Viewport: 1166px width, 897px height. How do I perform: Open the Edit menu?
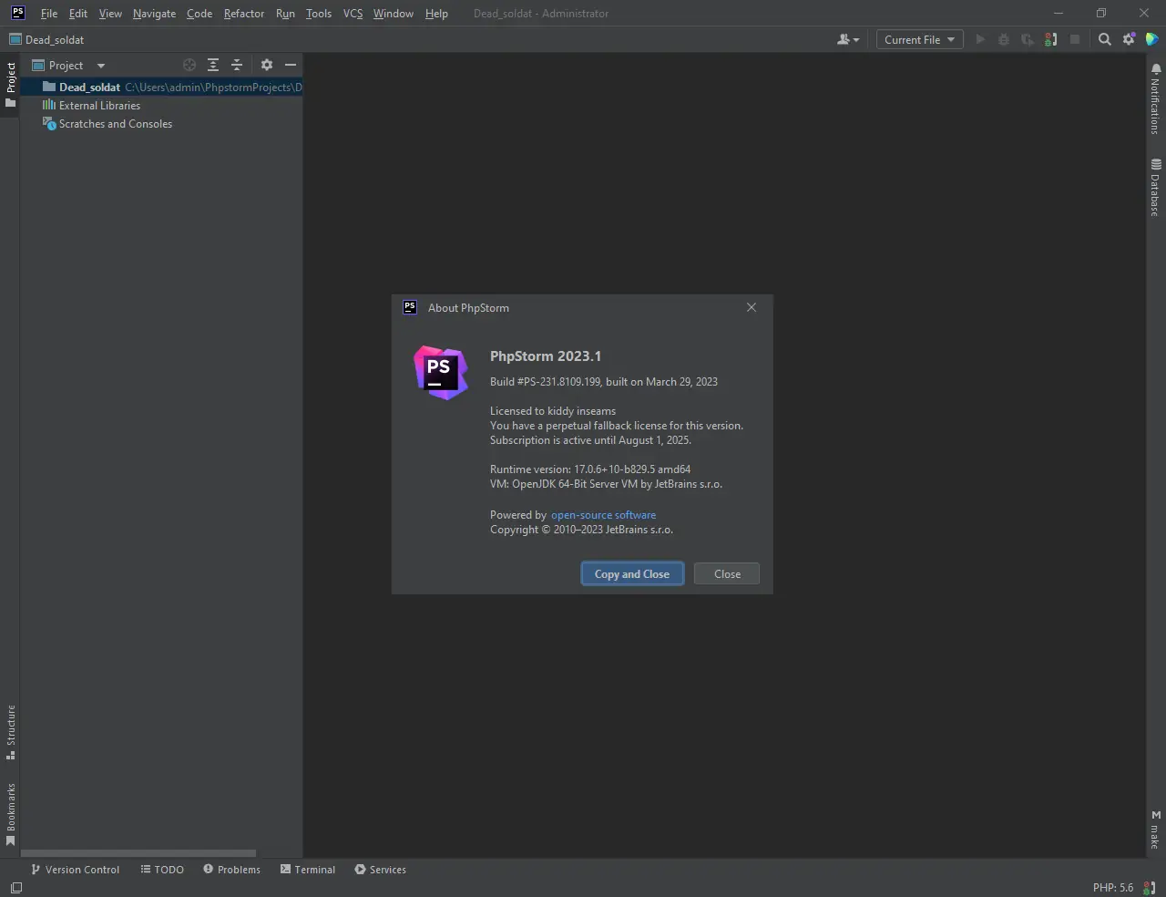(78, 14)
